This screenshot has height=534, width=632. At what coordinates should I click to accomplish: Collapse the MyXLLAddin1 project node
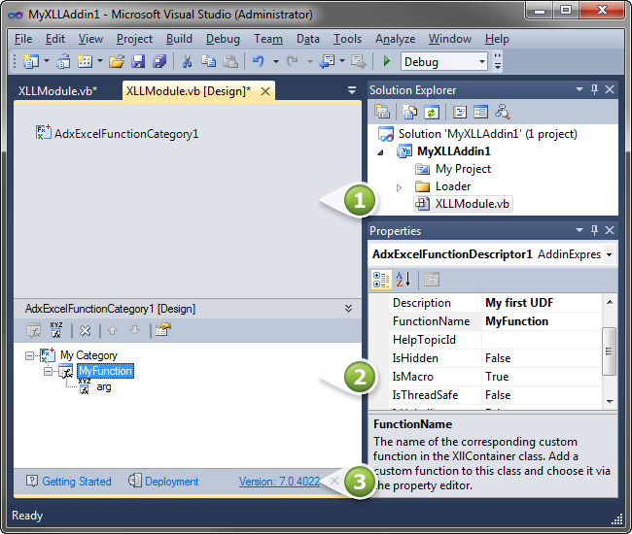[381, 152]
